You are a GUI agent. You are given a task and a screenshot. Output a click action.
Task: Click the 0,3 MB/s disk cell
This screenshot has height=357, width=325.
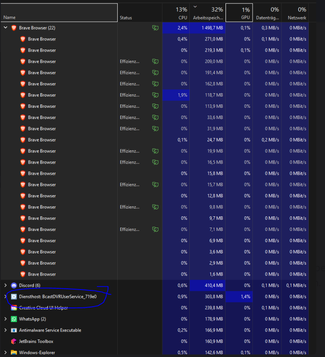pyautogui.click(x=267, y=28)
